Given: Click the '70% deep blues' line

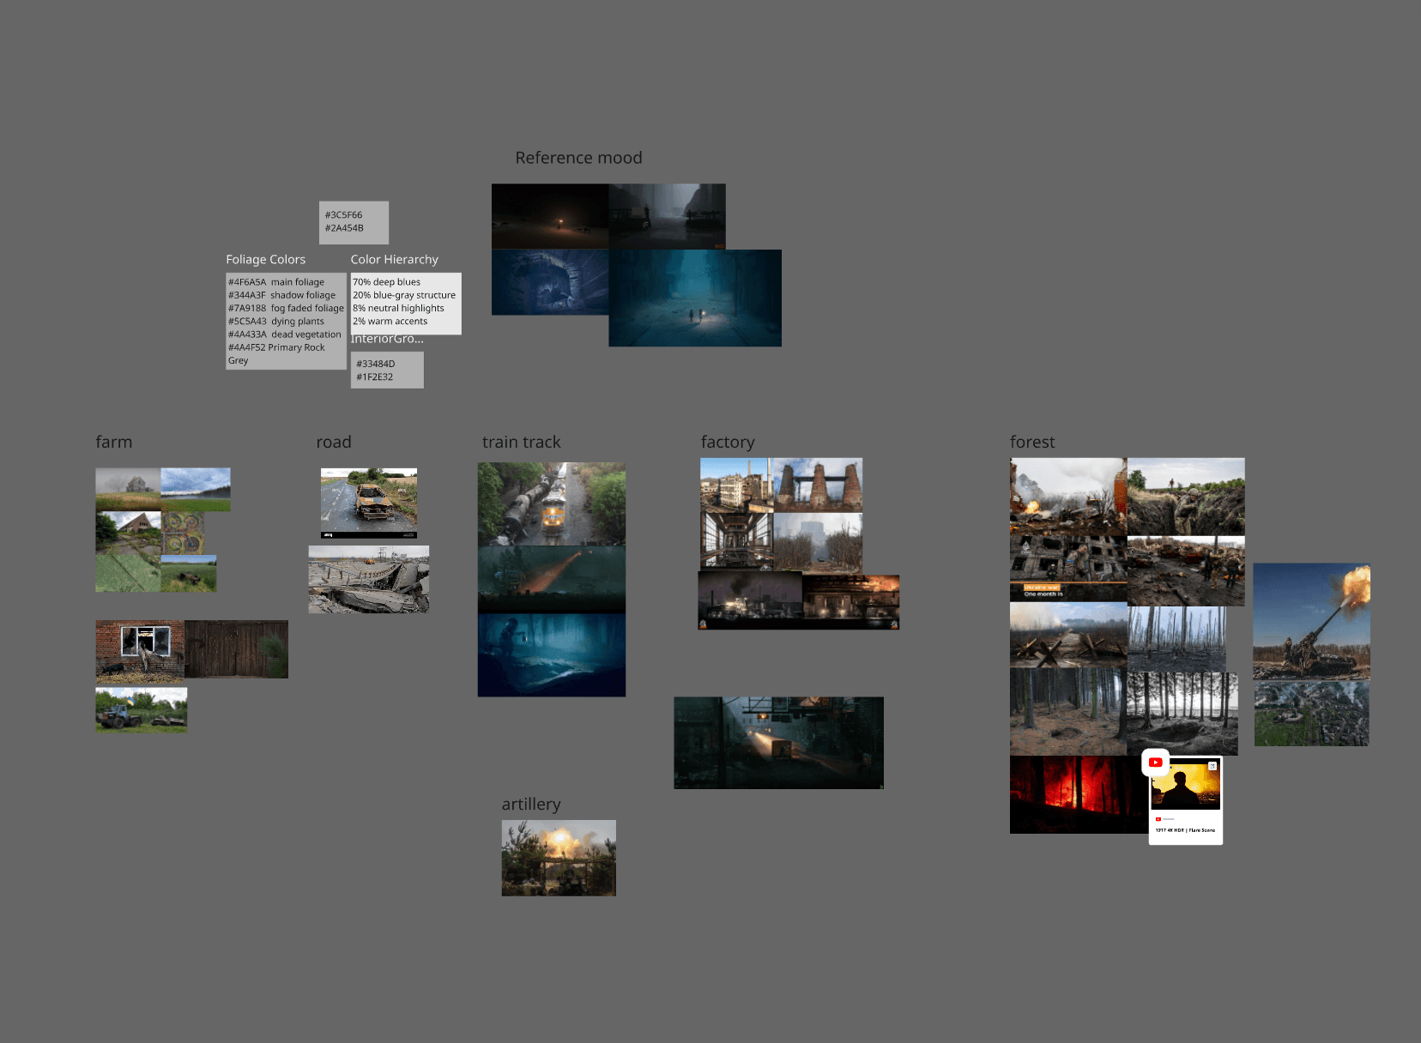Looking at the screenshot, I should (x=386, y=282).
